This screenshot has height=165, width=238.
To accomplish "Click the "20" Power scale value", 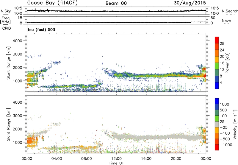I will [222, 57].
